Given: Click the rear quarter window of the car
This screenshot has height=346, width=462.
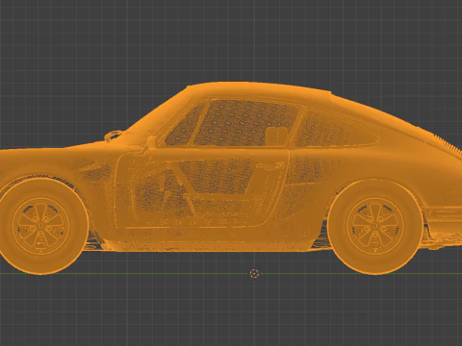Looking at the screenshot, I should (x=334, y=128).
